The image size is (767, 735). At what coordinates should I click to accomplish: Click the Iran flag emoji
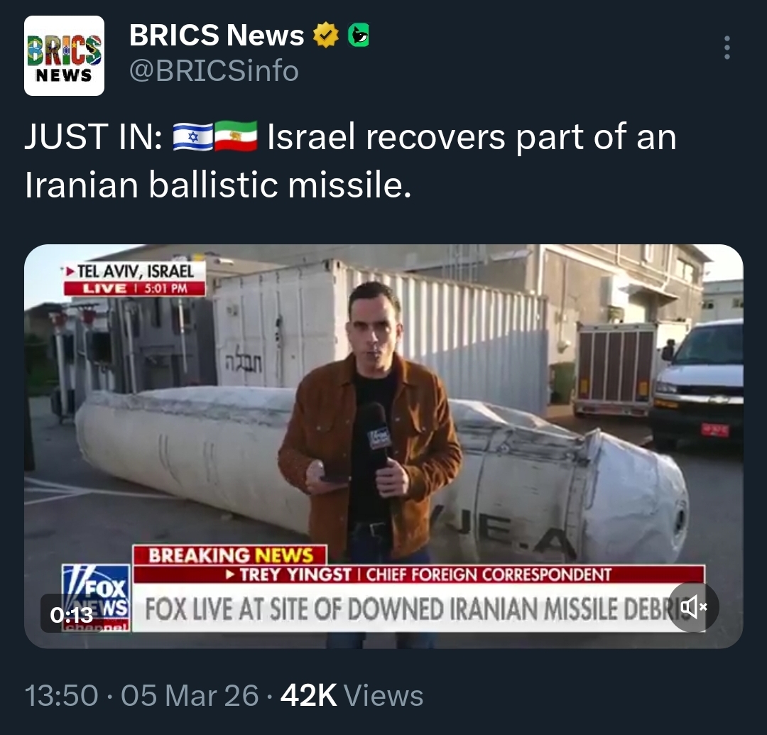[x=236, y=136]
